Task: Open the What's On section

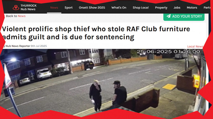Action: [x=119, y=8]
